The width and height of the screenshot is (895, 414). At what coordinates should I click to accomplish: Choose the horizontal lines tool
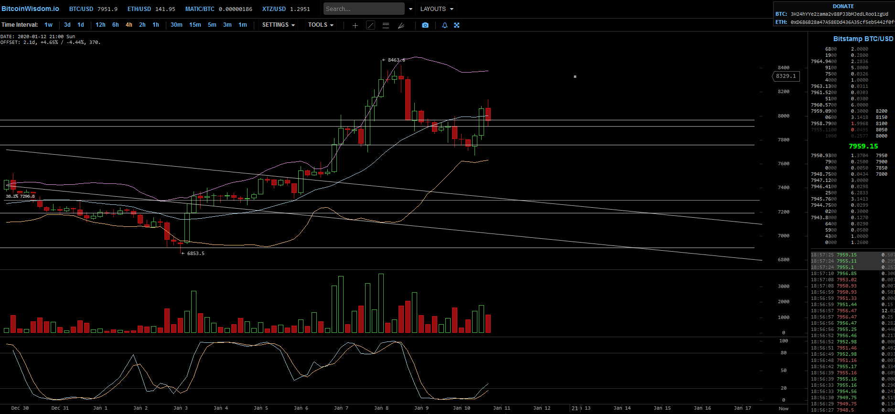click(x=386, y=25)
